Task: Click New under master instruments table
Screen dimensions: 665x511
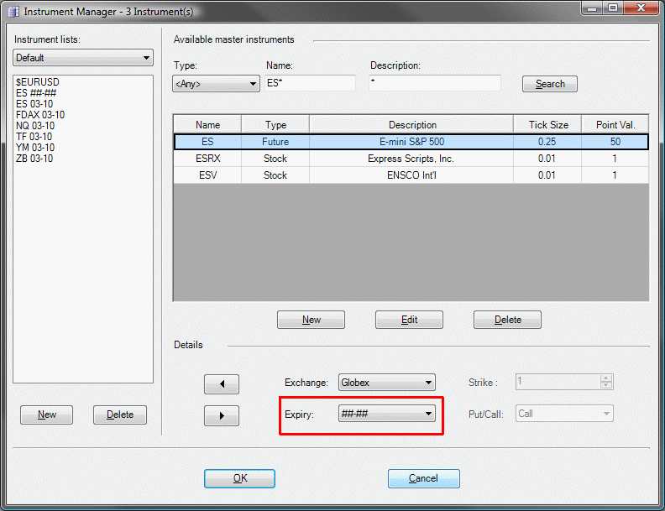Action: point(311,320)
